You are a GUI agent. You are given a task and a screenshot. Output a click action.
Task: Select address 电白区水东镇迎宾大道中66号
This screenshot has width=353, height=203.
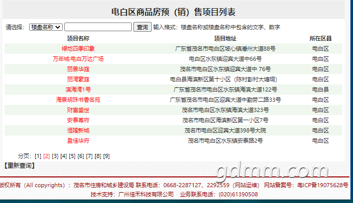(225, 59)
